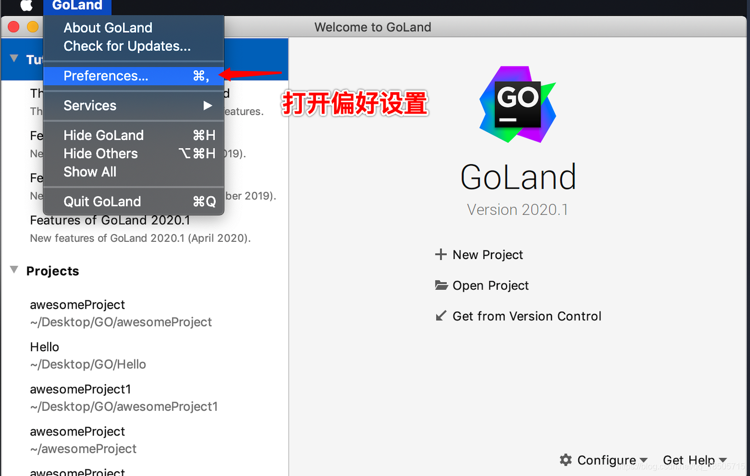Choose Hide GoLand menu item
The image size is (750, 476).
click(134, 135)
